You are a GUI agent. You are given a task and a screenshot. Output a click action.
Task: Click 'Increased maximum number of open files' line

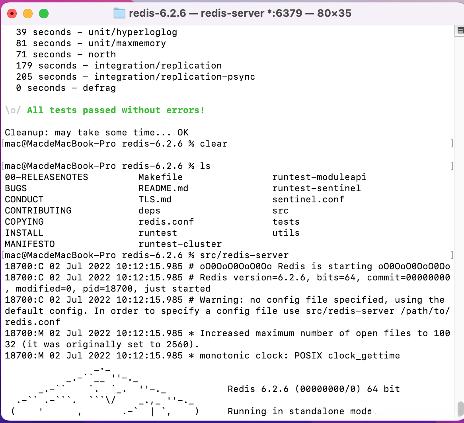(227, 333)
